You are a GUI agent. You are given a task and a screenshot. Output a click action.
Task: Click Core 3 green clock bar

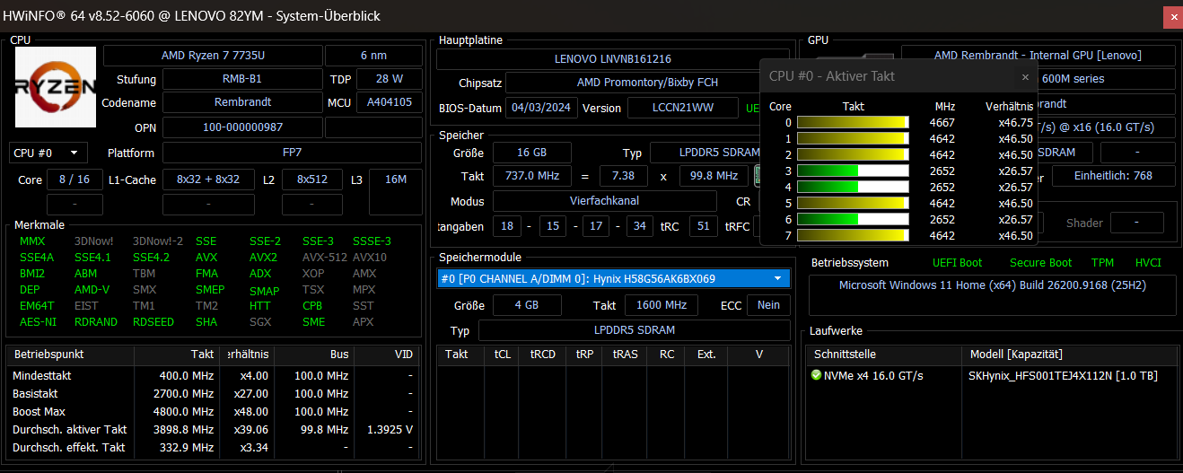(853, 171)
